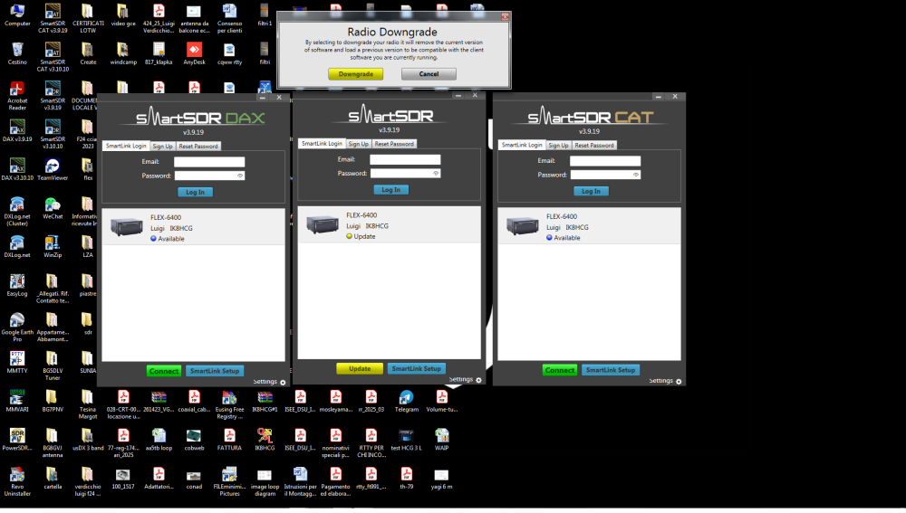Viewport: 906px width, 513px height.
Task: Select the MMVARI desktop icon
Action: [17, 401]
